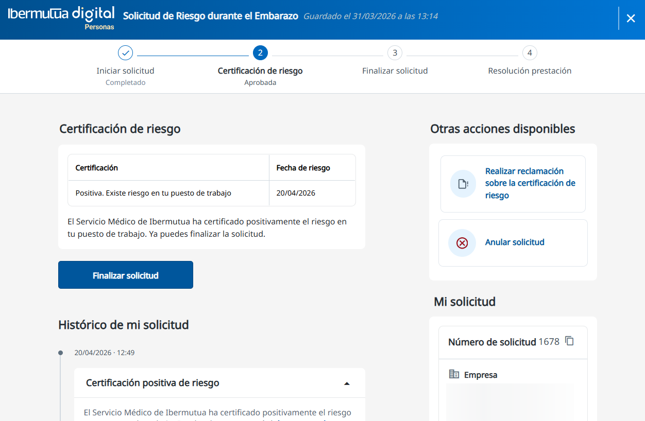Select step 4 circle Resolución prestación

pyautogui.click(x=530, y=53)
